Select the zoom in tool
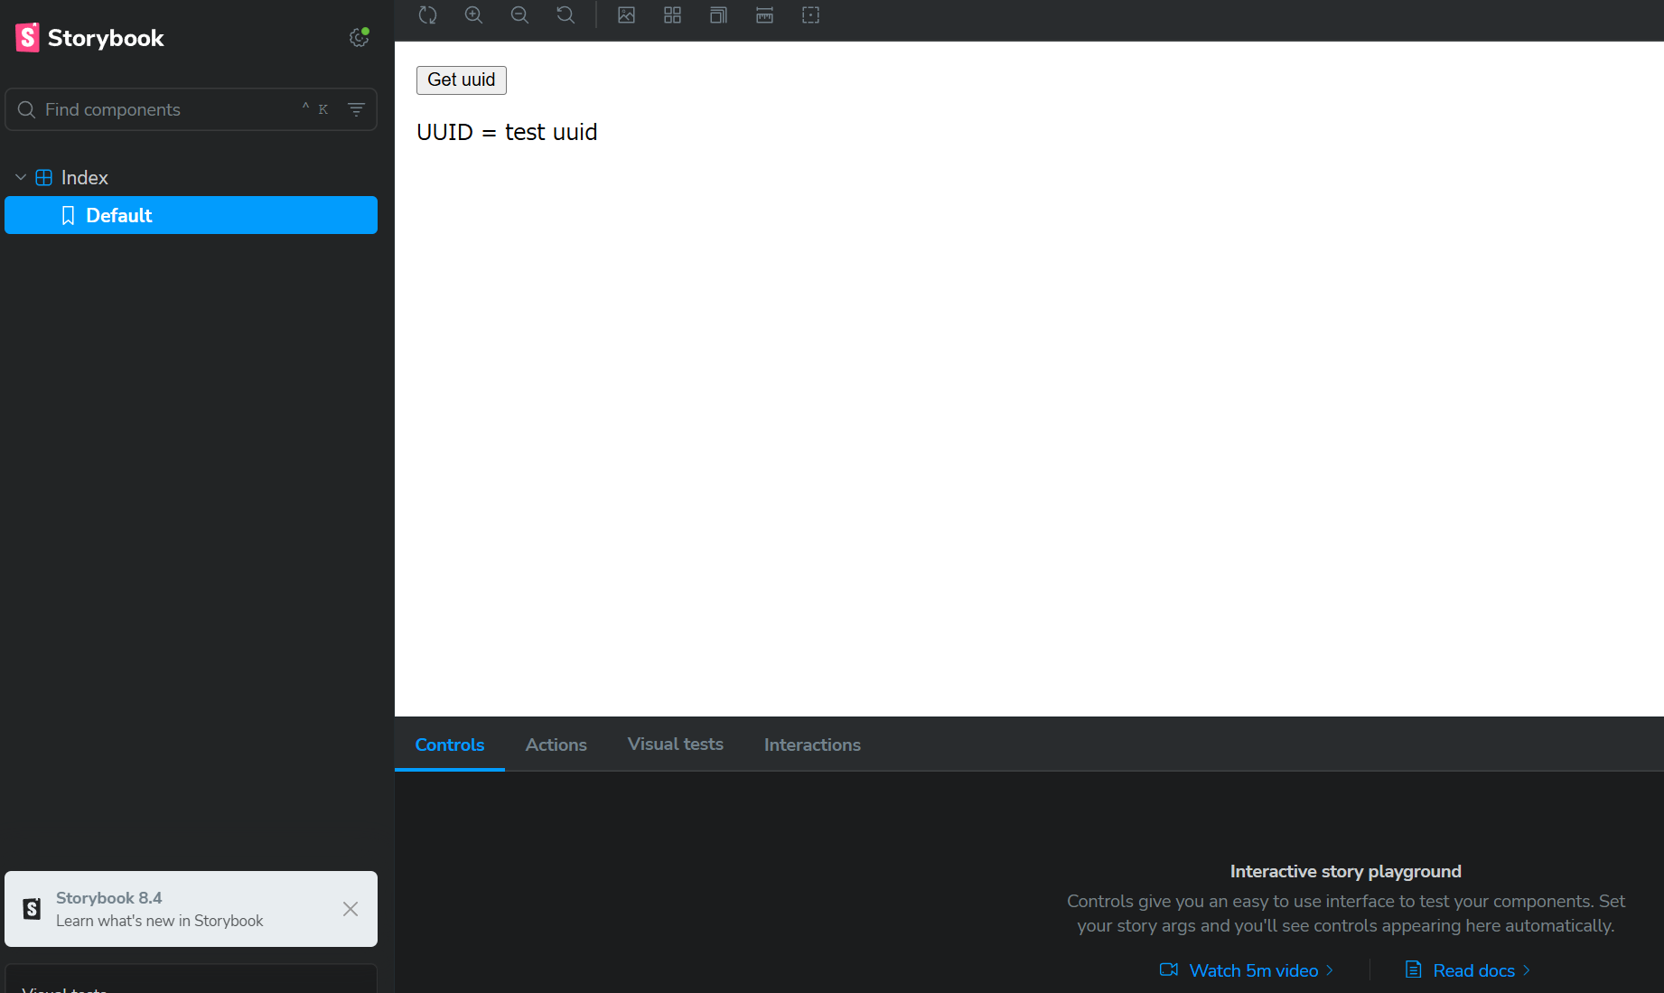The width and height of the screenshot is (1664, 993). (473, 15)
